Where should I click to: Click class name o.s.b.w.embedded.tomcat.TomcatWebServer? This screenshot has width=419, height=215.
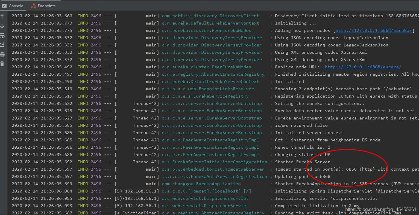tap(213, 169)
